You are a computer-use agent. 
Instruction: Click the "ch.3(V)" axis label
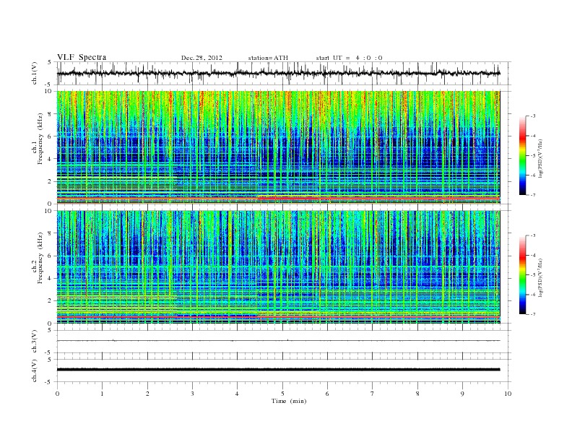tap(35, 342)
